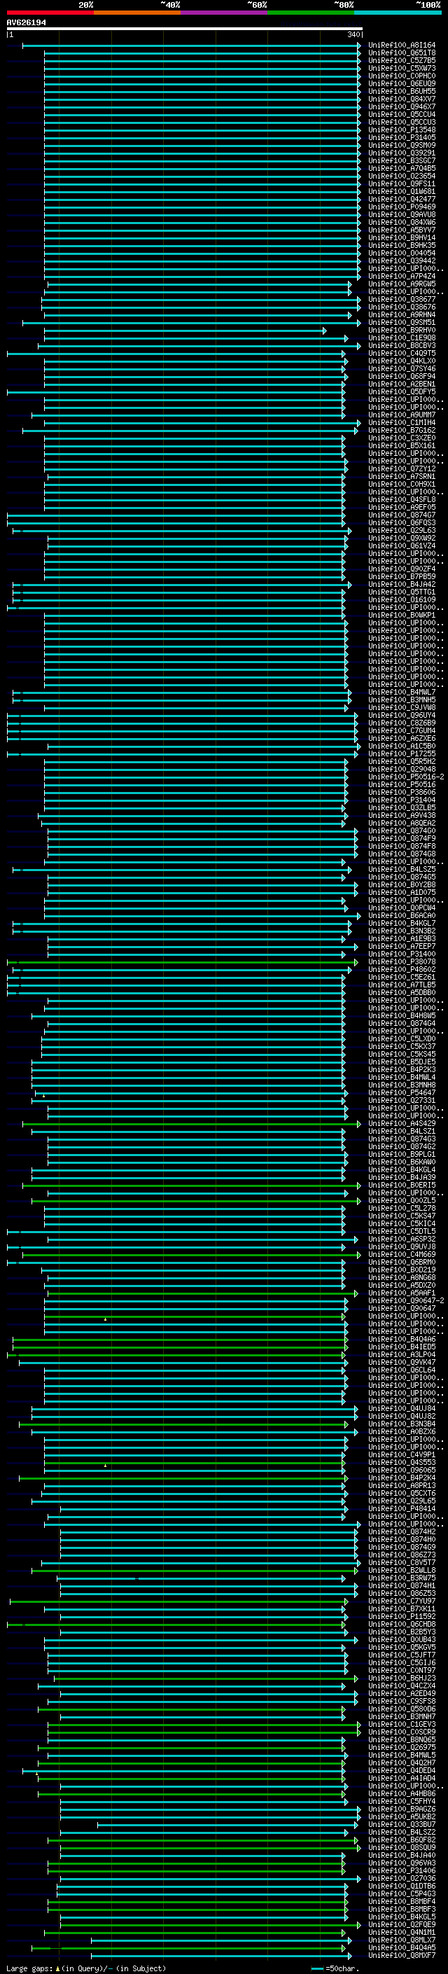
Task: Select hit UniRef100_Q96UY4
Action: click(401, 716)
